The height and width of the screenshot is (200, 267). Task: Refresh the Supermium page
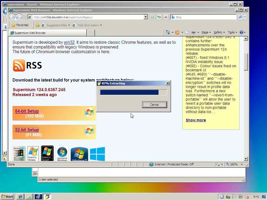click(159, 17)
